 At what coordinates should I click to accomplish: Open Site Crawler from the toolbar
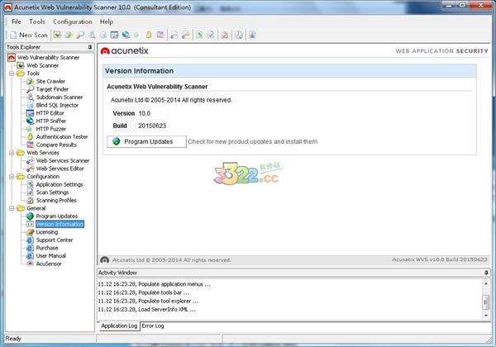coord(69,35)
